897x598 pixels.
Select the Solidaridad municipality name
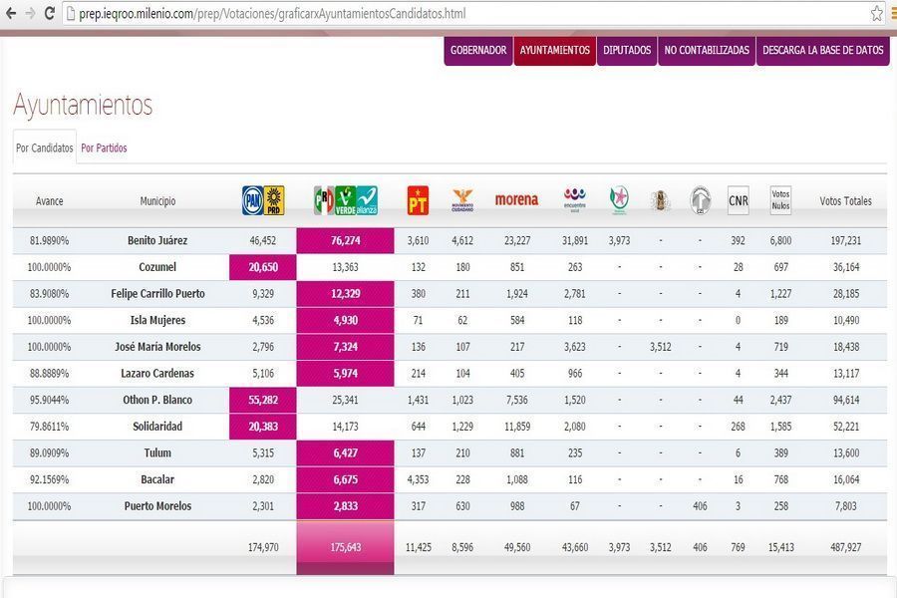pyautogui.click(x=157, y=427)
